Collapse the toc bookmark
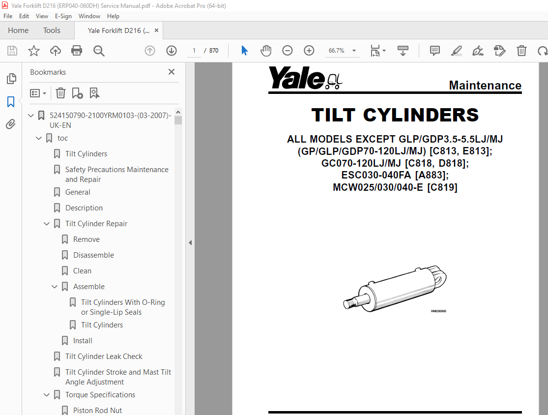 coord(39,138)
